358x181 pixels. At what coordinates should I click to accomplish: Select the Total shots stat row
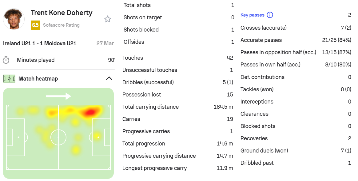coord(178,5)
